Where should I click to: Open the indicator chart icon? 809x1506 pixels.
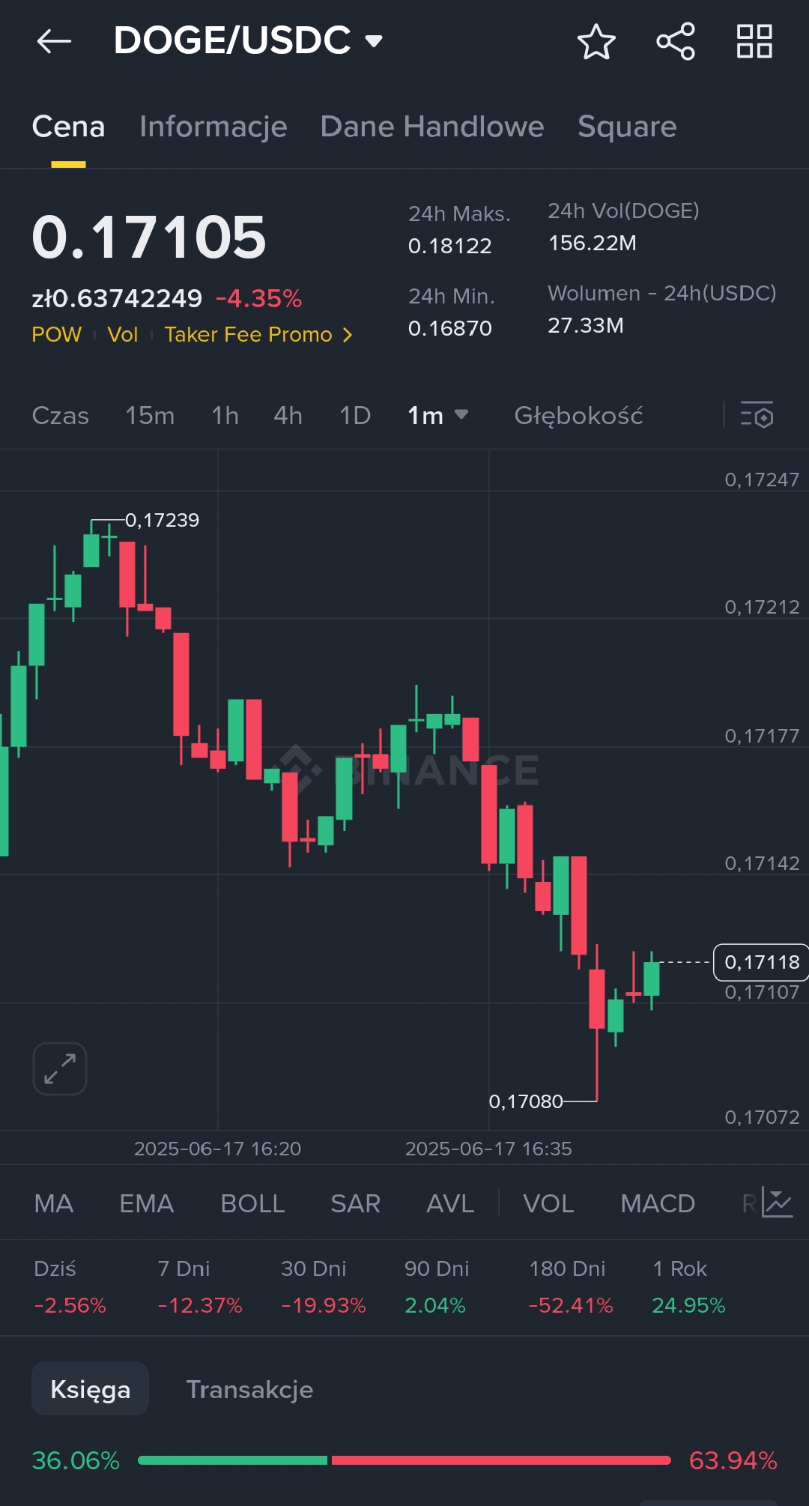click(x=777, y=1203)
